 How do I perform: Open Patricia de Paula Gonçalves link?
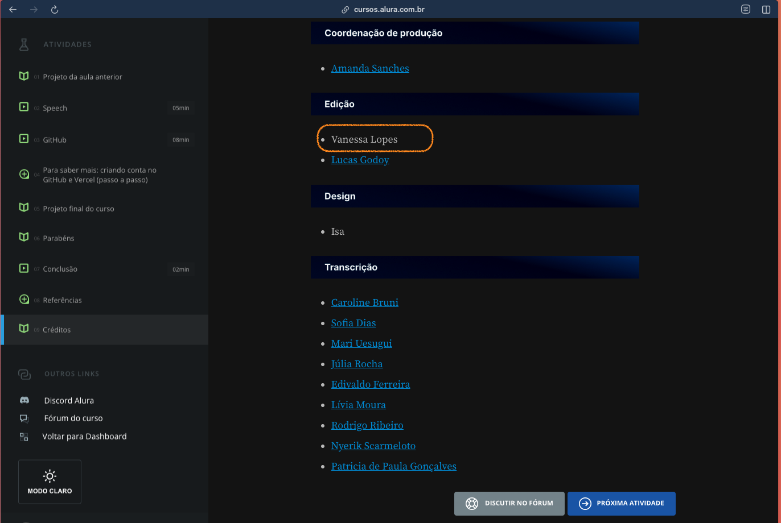point(394,466)
